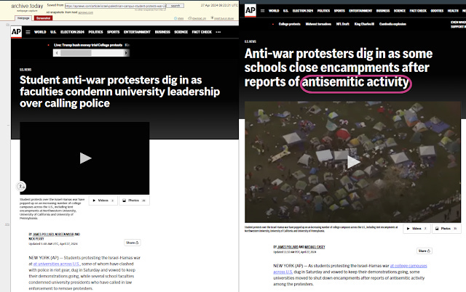This screenshot has height=292, width=466.
Task: Click the U.S. NEWS label on right article
Action: (x=250, y=41)
